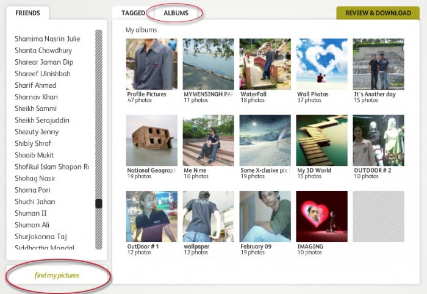Open the MYMENSINGH PAR album thumbnail

pyautogui.click(x=209, y=64)
